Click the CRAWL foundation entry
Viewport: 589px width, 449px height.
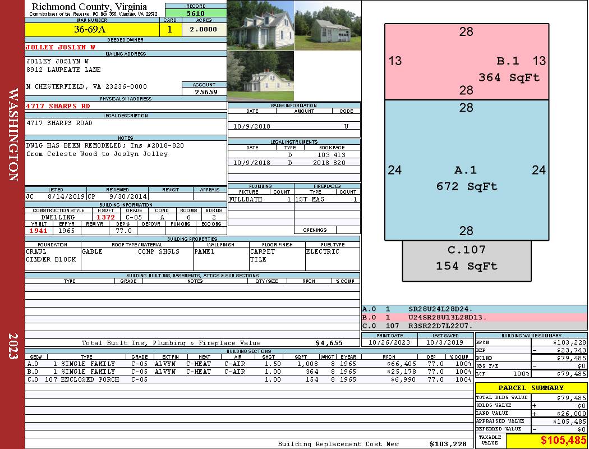[36, 251]
